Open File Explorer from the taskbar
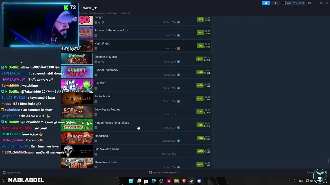This screenshot has height=185, width=330. [x=177, y=181]
